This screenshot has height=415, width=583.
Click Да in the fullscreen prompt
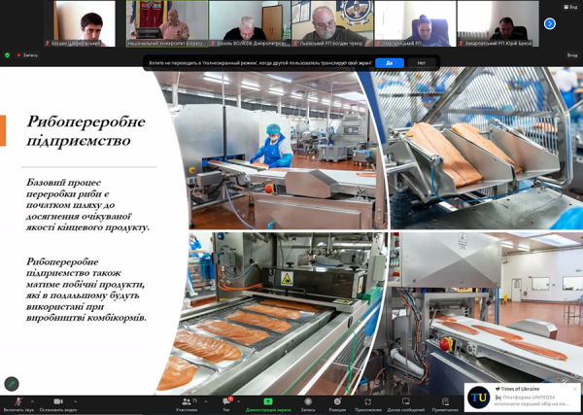[390, 63]
